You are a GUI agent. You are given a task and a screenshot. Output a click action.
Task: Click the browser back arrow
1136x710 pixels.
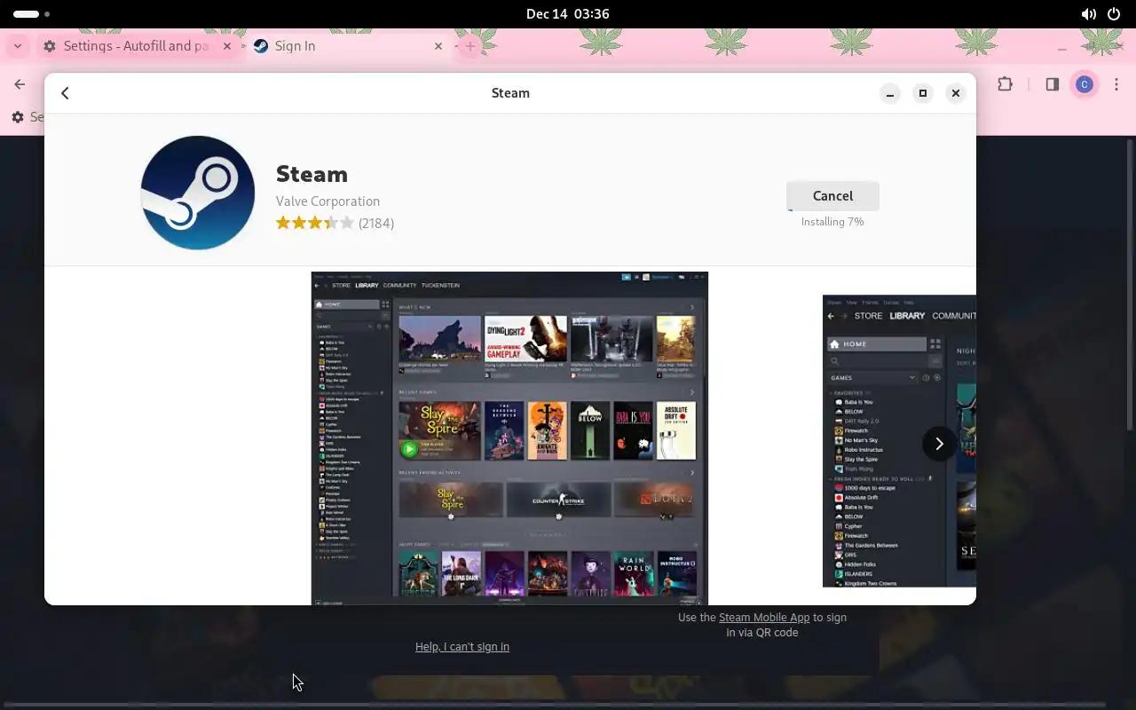[x=20, y=84]
